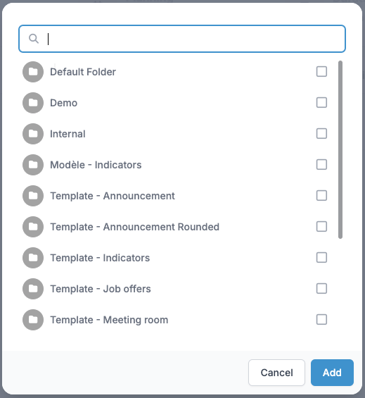
Task: Click the folder list vertical scrollbar
Action: coord(340,150)
